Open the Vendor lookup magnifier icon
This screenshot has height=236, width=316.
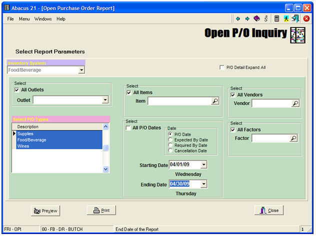click(295, 103)
